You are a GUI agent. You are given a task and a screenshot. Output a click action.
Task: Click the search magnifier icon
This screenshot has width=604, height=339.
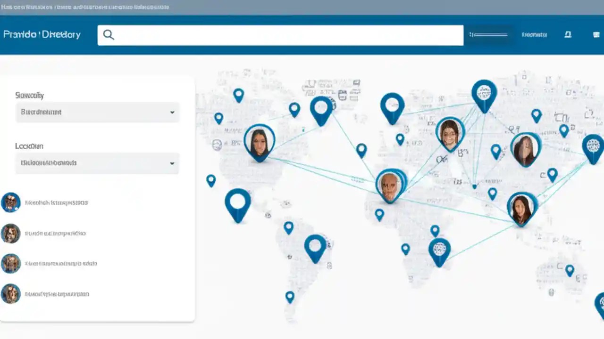click(x=109, y=34)
